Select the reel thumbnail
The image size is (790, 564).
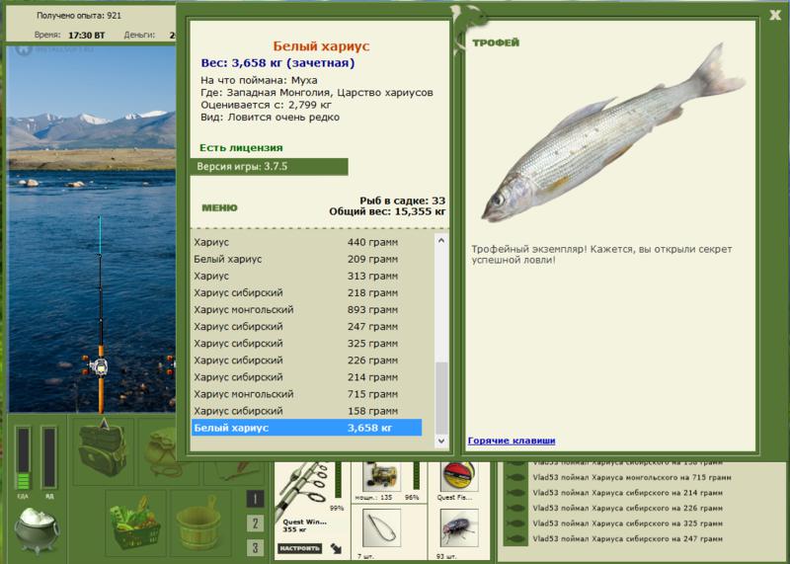tap(381, 476)
